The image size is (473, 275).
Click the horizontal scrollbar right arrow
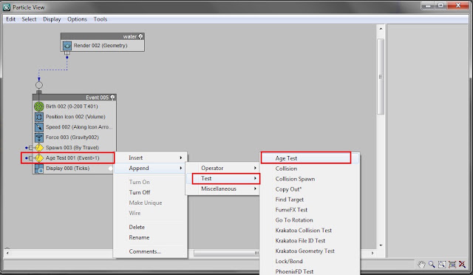click(372, 253)
